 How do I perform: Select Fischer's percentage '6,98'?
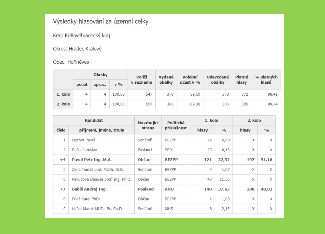(x=226, y=140)
